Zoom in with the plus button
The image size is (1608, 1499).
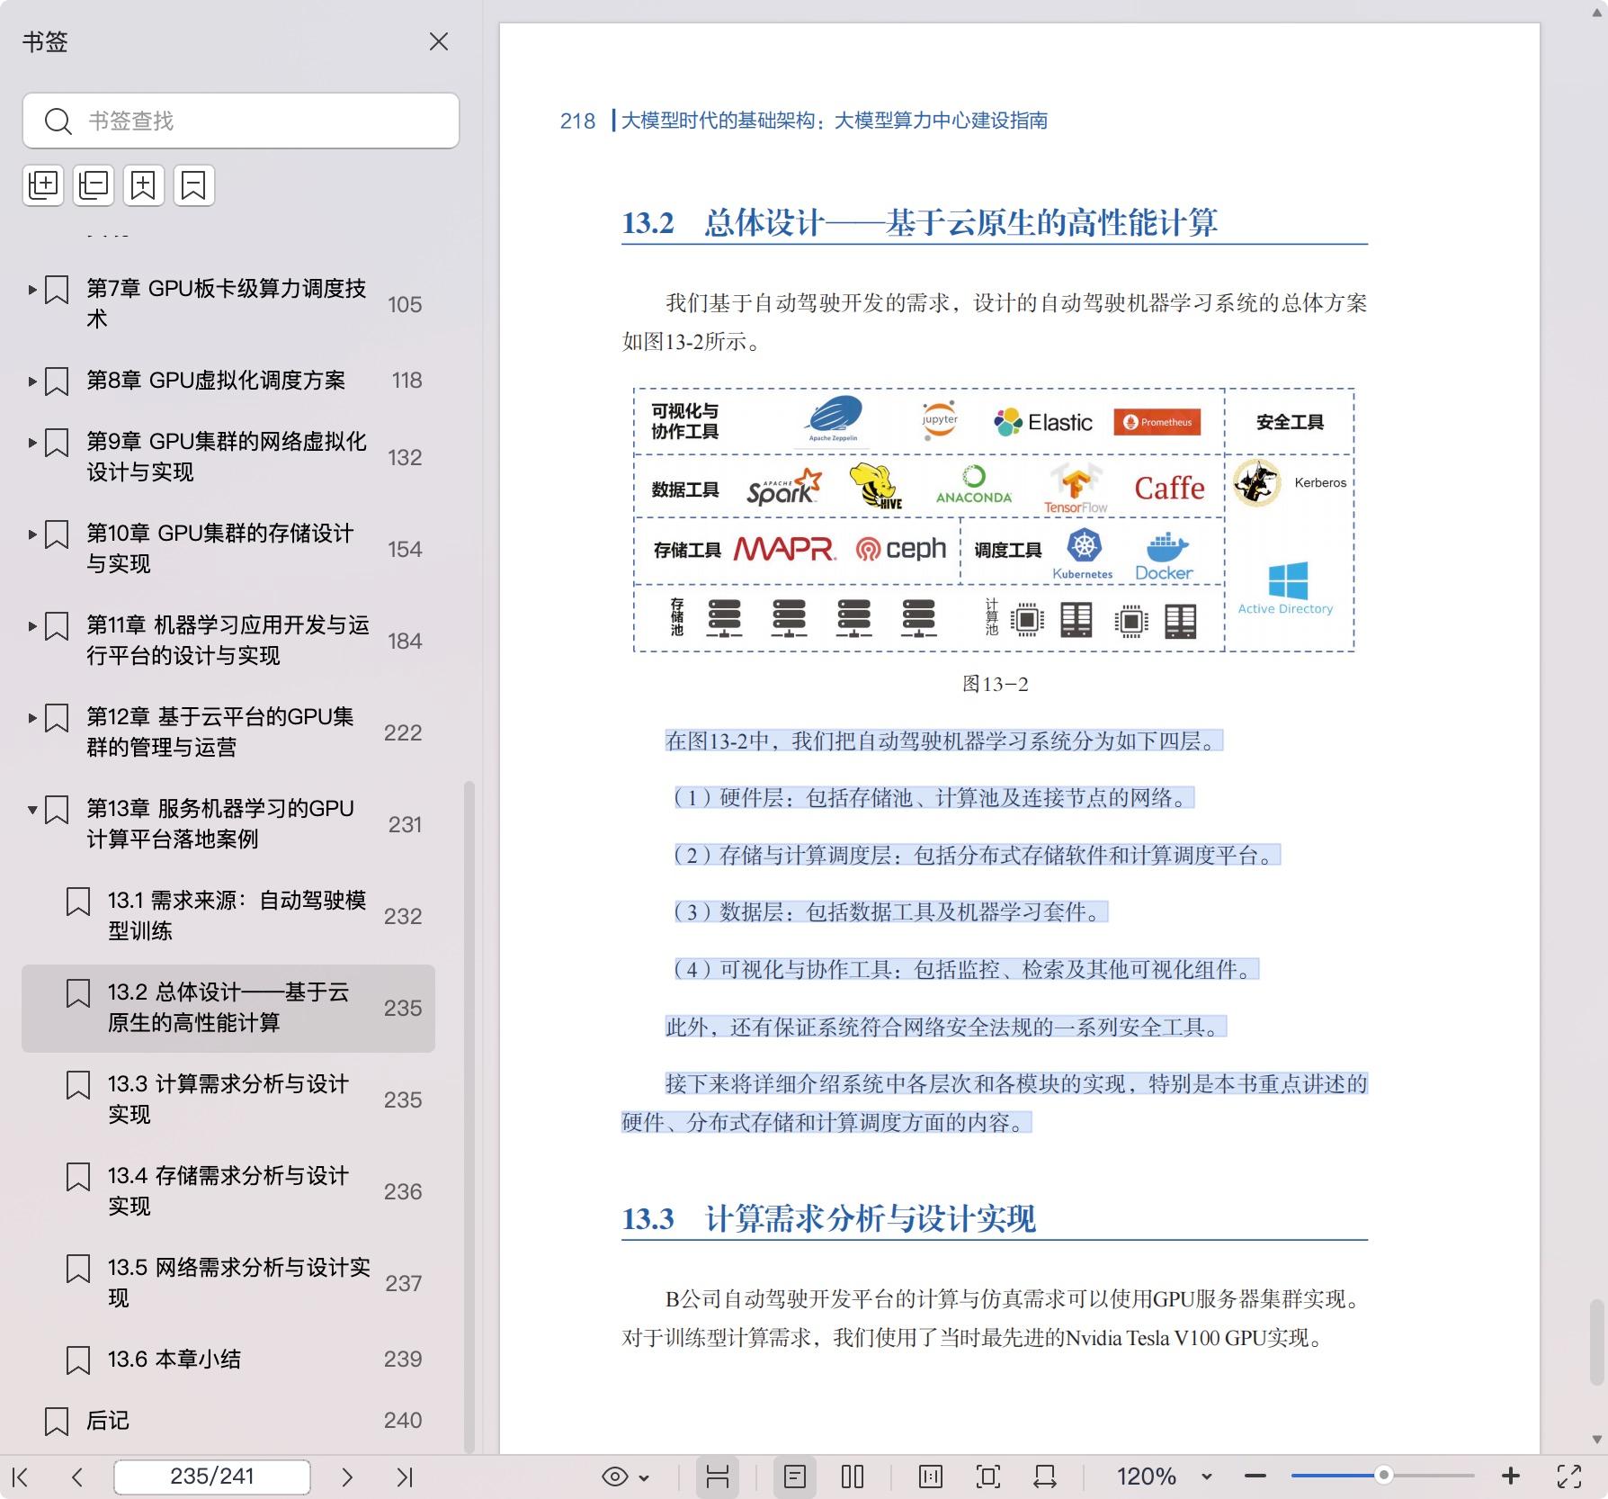1511,1477
